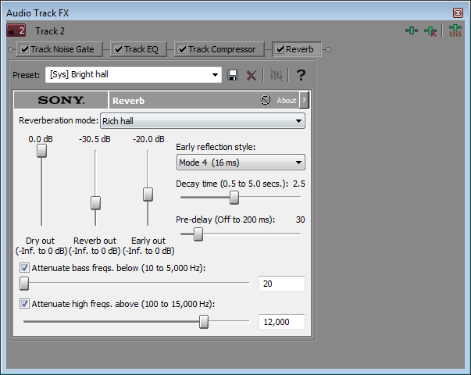Viewport: 471px width, 375px height.
Task: Click the Pre-delay value 30
Action: (301, 220)
